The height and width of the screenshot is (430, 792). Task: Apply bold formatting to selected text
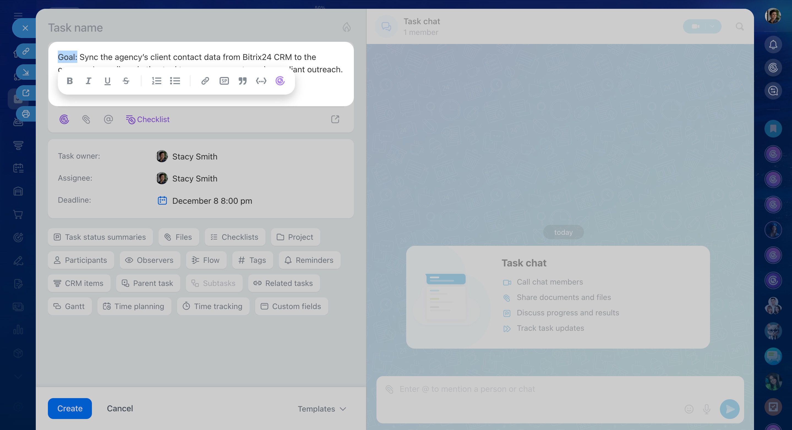(69, 81)
